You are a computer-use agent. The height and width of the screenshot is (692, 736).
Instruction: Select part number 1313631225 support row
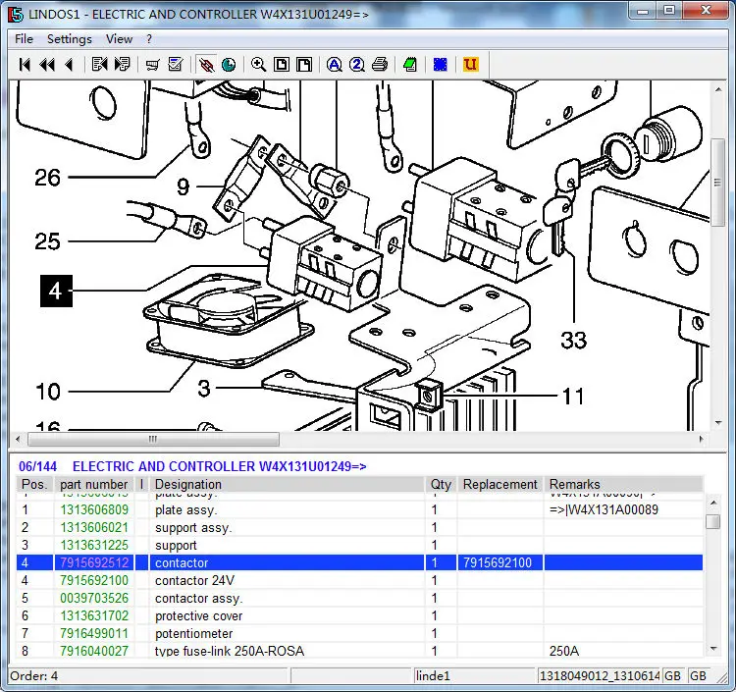[x=359, y=545]
